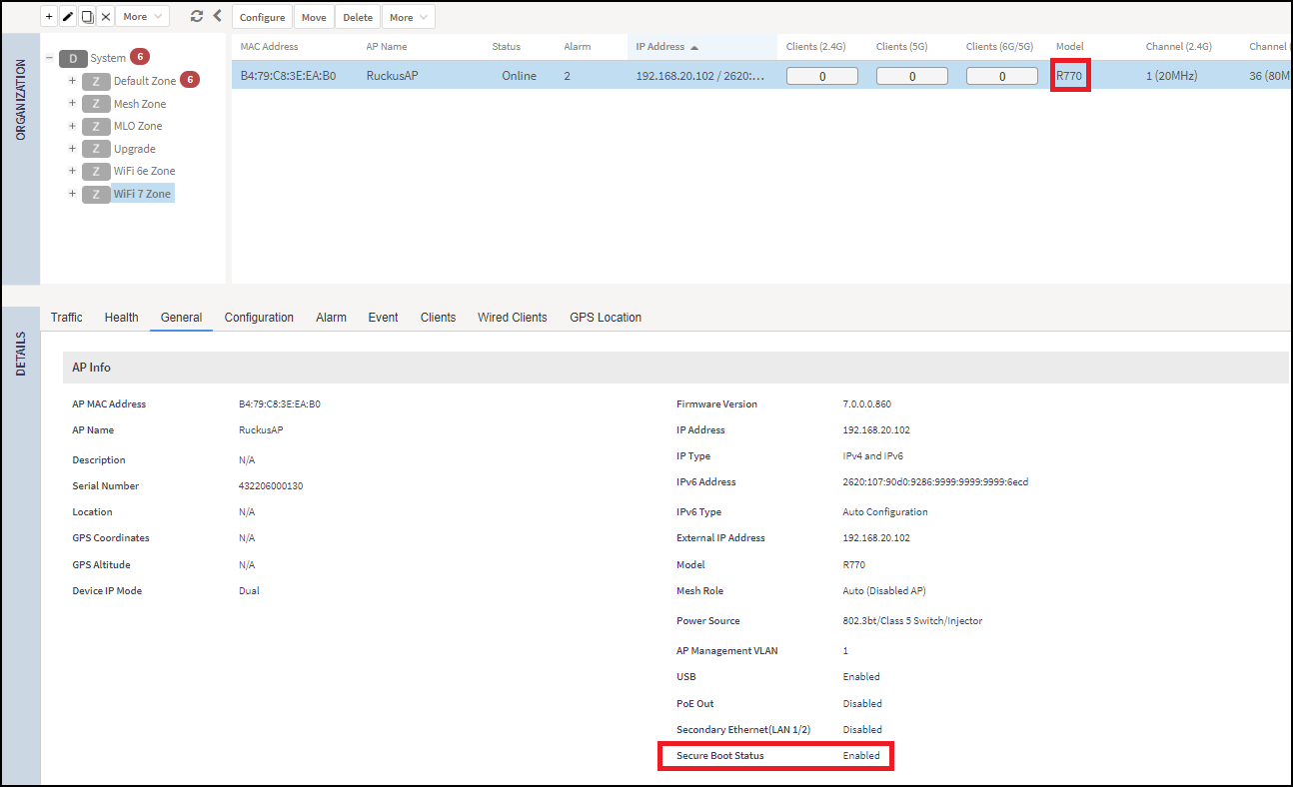
Task: Click the Z icon beside Default Zone
Action: pos(96,81)
